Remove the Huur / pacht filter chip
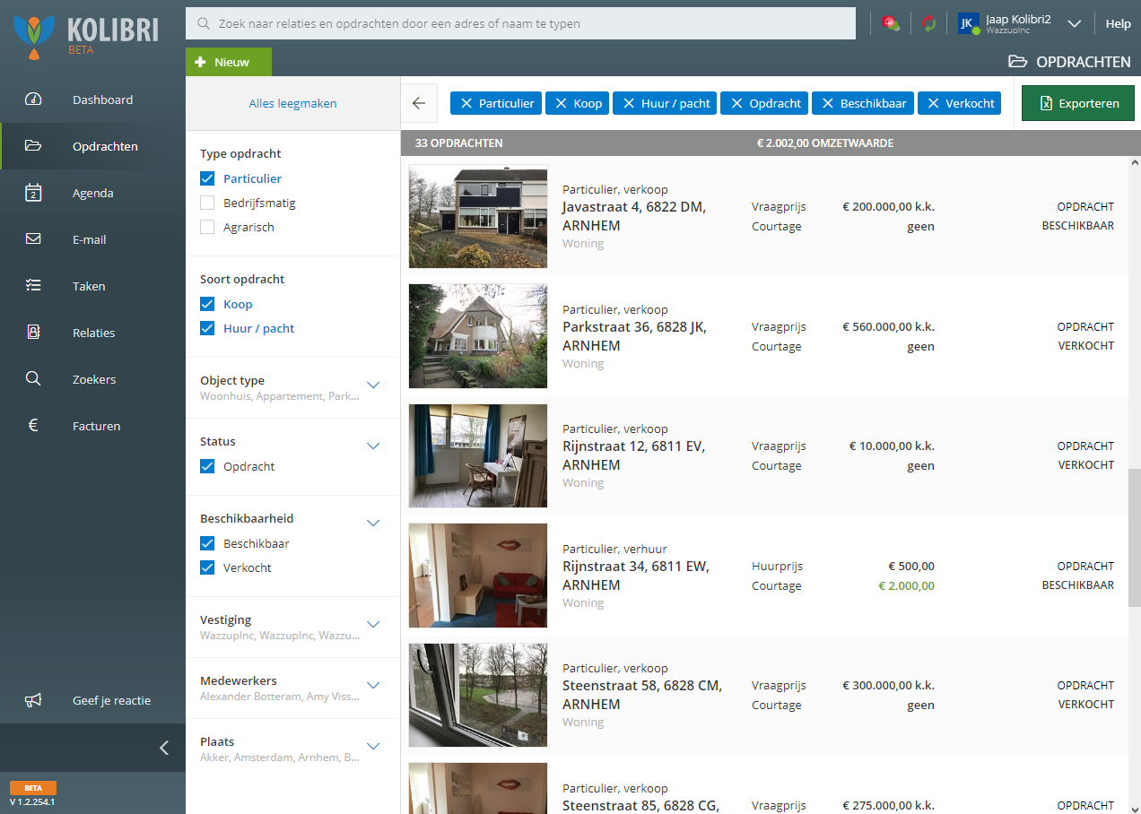This screenshot has height=814, width=1141. tap(629, 103)
